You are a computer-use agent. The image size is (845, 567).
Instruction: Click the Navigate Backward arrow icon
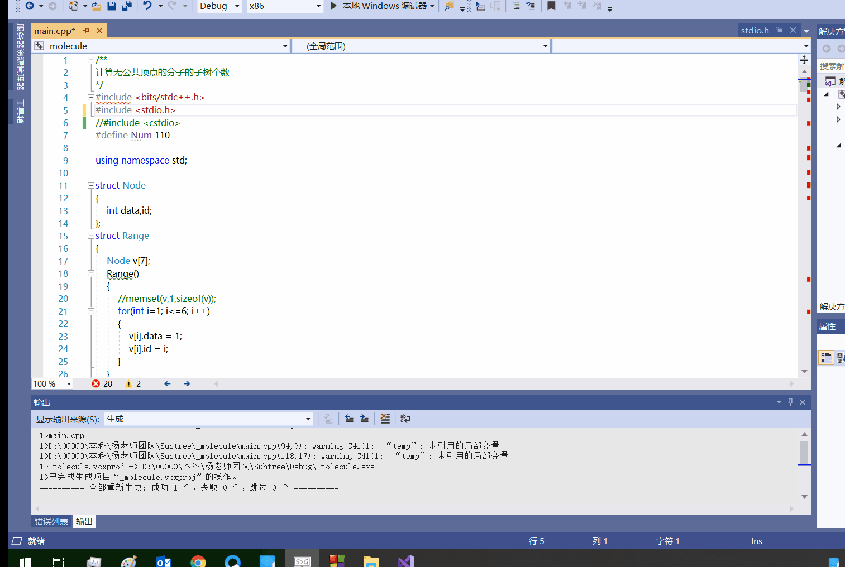coord(30,6)
